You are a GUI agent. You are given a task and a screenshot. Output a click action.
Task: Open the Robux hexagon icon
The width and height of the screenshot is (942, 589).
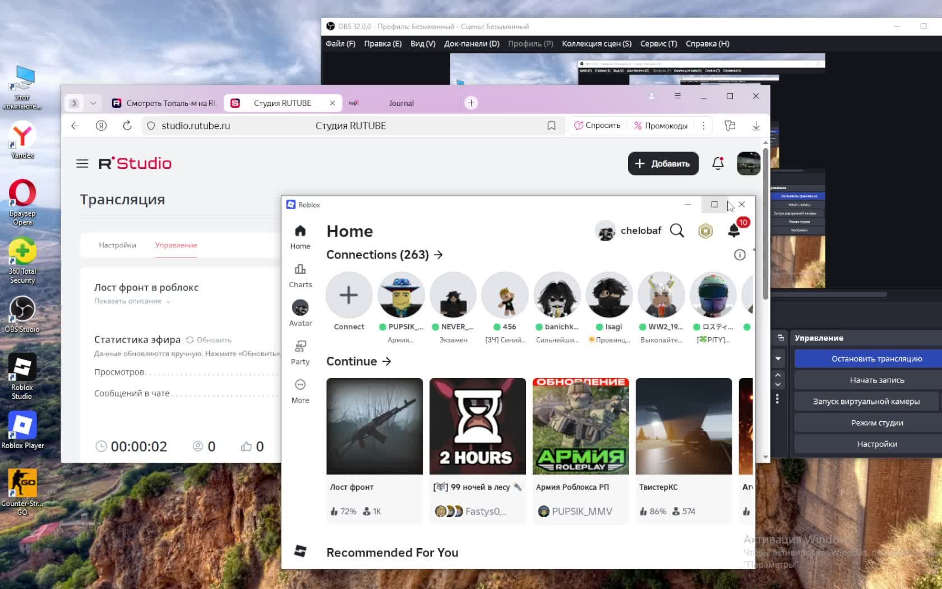[705, 231]
